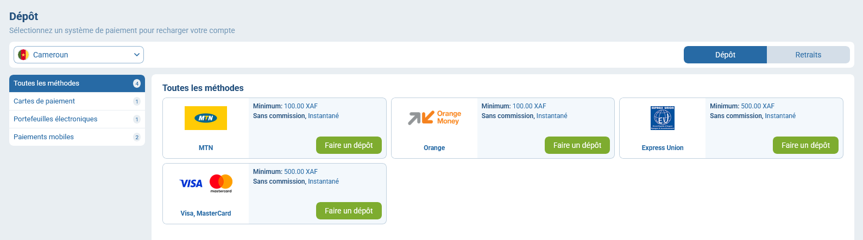Click Minimum 100.00 XAF in MTN card

285,106
